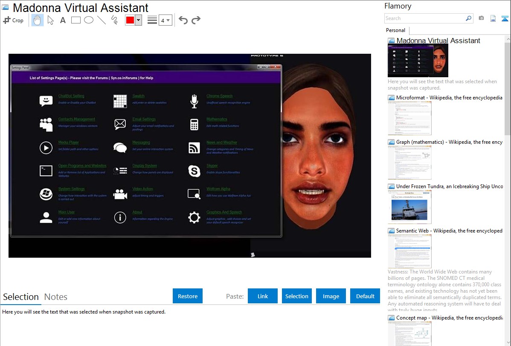Click the snapshot list scrollbar
Image resolution: width=511 pixels, height=346 pixels.
click(x=508, y=88)
